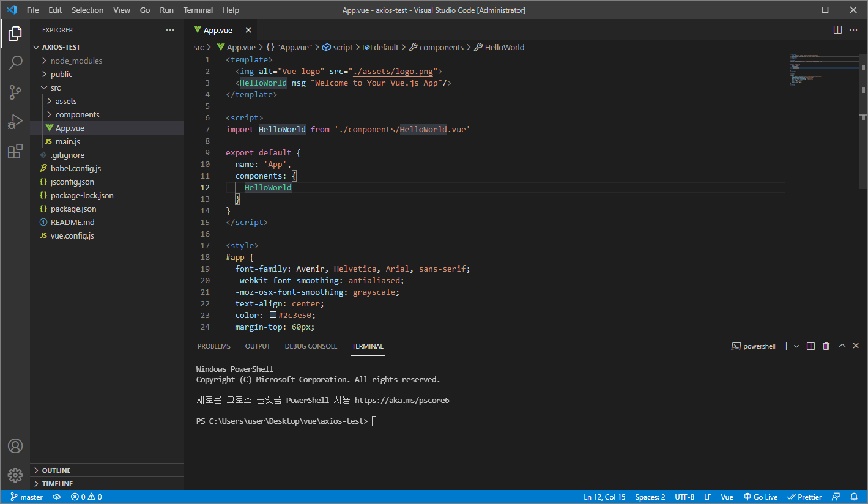
Task: Kill the terminal with trash icon
Action: (x=826, y=346)
